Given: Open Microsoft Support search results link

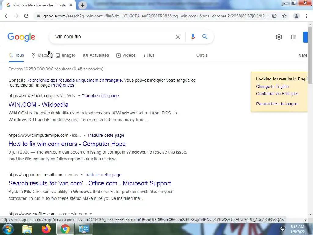Looking at the screenshot, I should pyautogui.click(x=90, y=183).
